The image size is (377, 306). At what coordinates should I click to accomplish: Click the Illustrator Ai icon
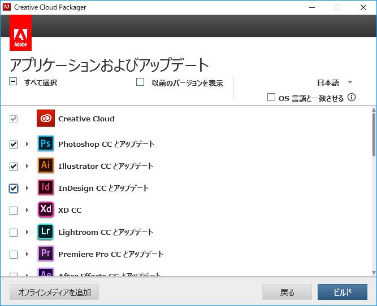[x=46, y=165]
